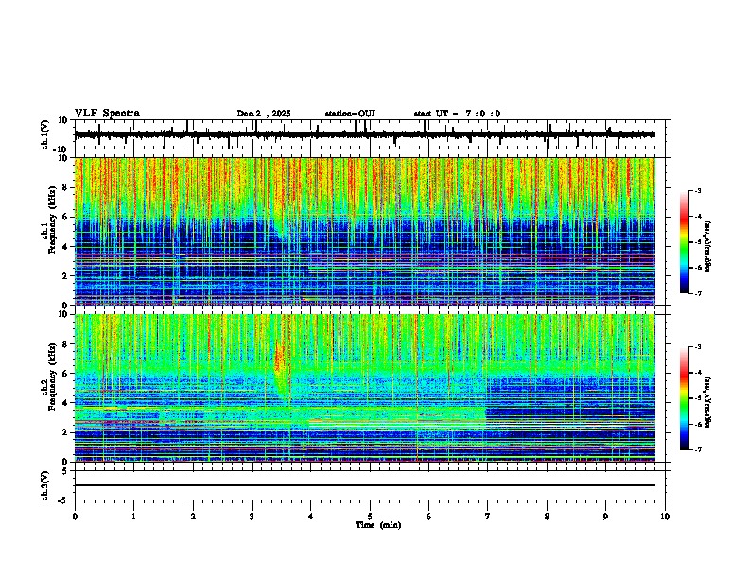The width and height of the screenshot is (749, 579).
Task: Click the date label 'Dec. 2 , 2025'
Action: coord(264,114)
